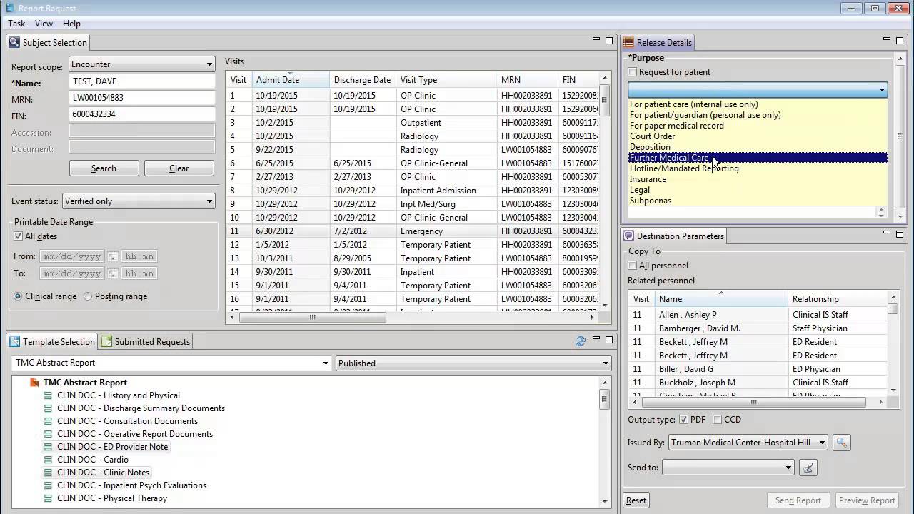Click the Reset button
914x514 pixels.
[x=636, y=500]
